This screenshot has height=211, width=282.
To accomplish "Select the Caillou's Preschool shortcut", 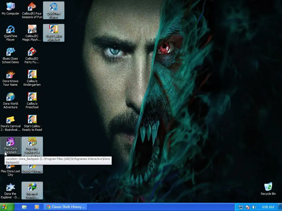I will [32, 101].
